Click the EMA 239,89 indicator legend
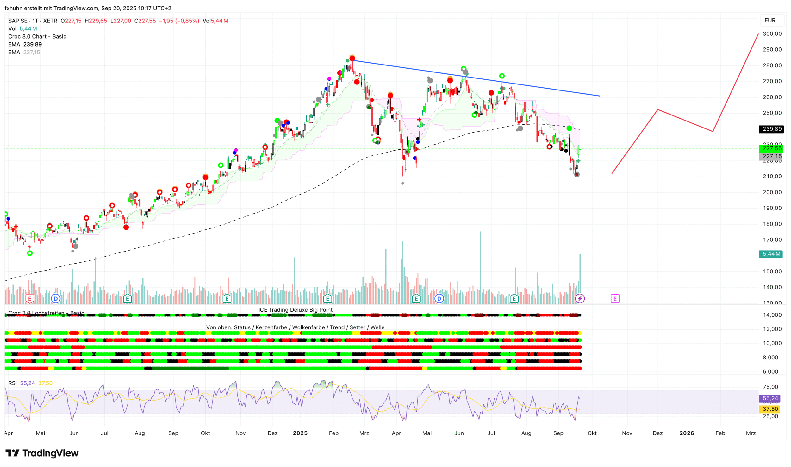The width and height of the screenshot is (791, 467). (25, 45)
